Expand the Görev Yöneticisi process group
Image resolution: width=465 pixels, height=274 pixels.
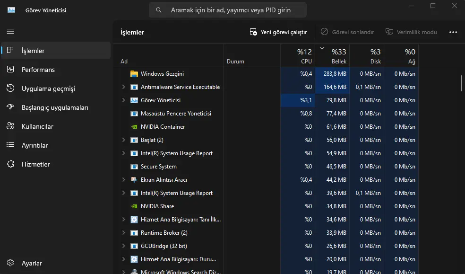point(123,100)
